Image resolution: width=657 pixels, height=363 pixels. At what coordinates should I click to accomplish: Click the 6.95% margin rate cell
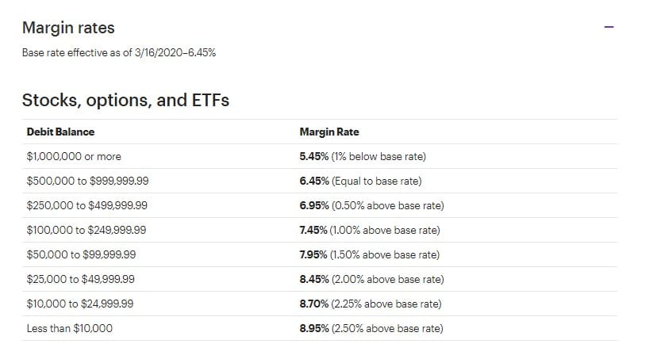371,205
